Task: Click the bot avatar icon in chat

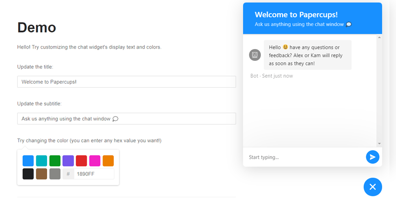Action: [x=255, y=55]
